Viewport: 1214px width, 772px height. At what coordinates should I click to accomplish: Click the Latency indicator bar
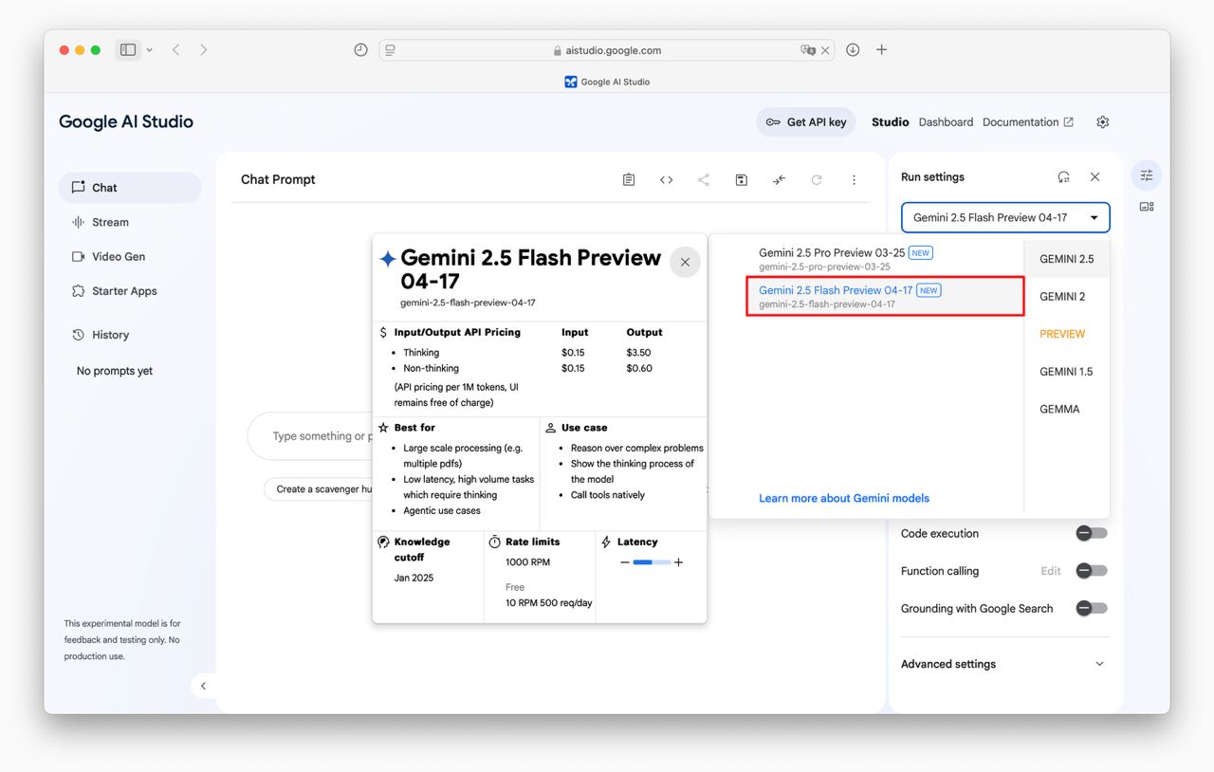point(651,562)
